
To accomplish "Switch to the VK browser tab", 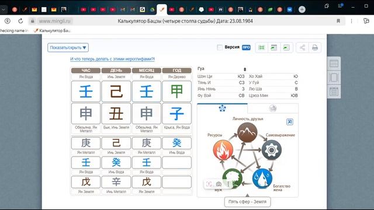I will pyautogui.click(x=290, y=9).
